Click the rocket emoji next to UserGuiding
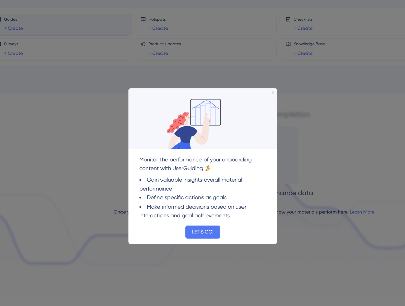The image size is (405, 306). point(208,168)
